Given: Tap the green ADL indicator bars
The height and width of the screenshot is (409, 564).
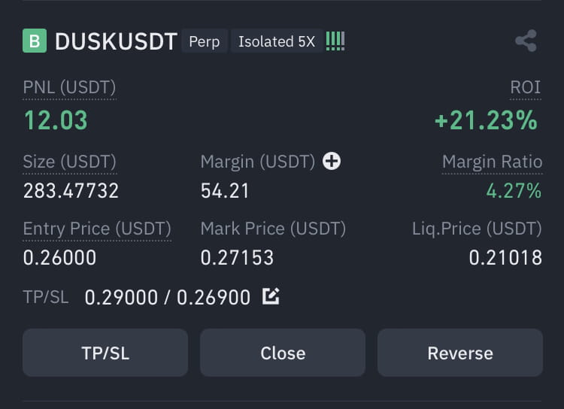Looking at the screenshot, I should [335, 41].
